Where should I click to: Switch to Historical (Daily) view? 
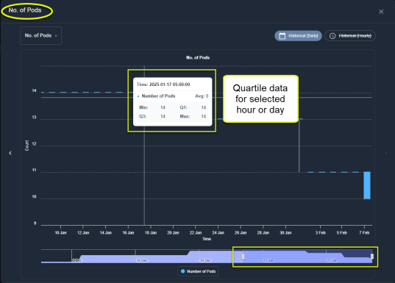(298, 36)
